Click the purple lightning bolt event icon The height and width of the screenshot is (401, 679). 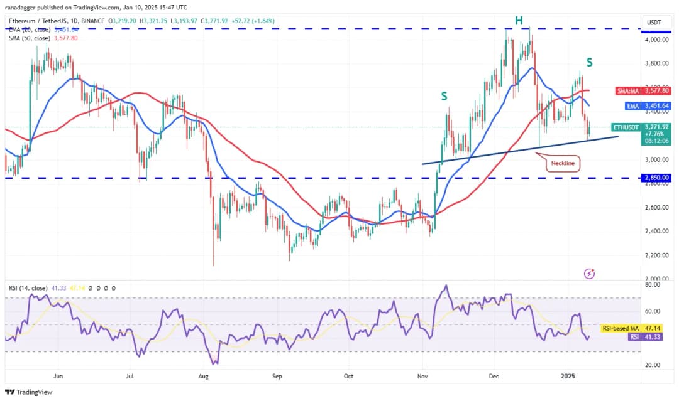point(589,274)
